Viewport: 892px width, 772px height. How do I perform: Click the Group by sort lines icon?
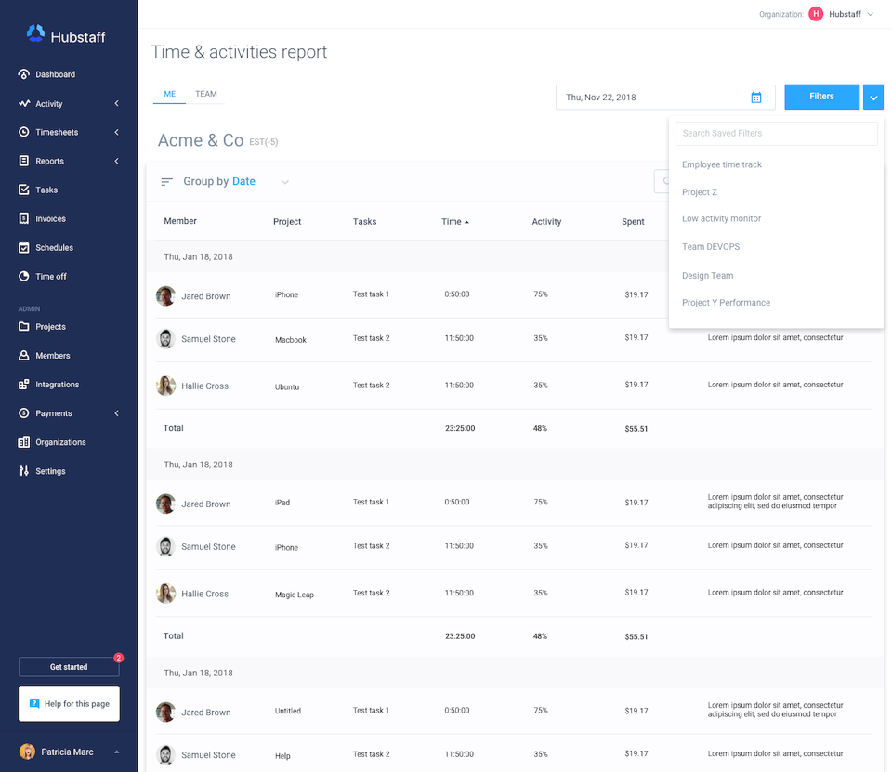click(x=166, y=181)
